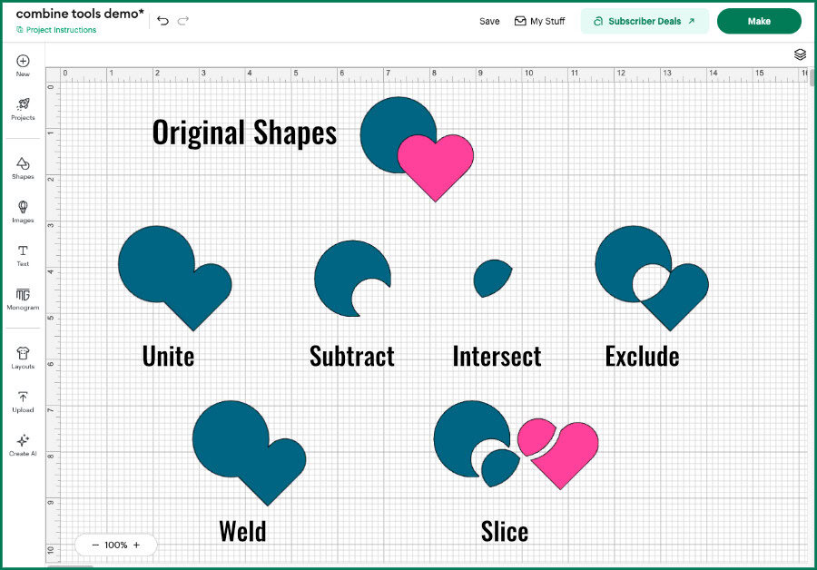Click the Exclude text label
The image size is (817, 570).
[x=642, y=357]
